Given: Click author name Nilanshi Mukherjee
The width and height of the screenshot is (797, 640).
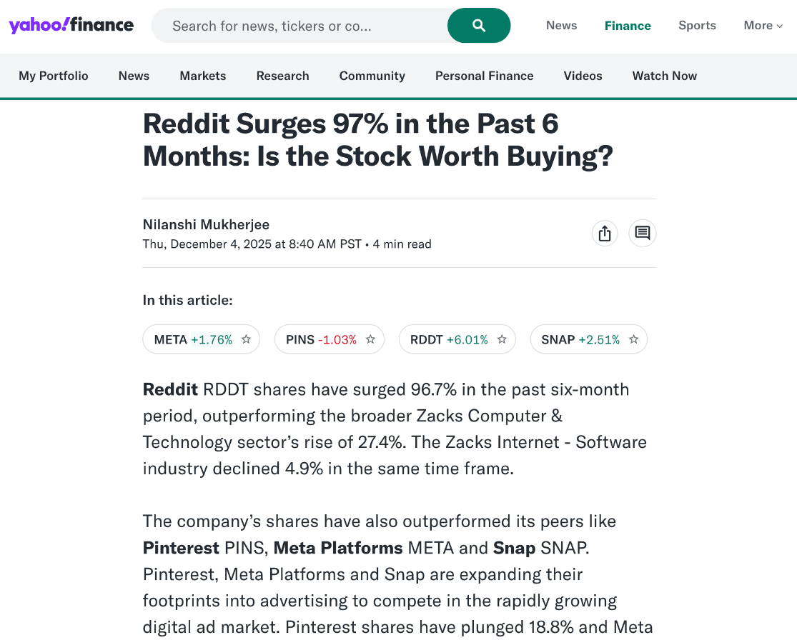Looking at the screenshot, I should (x=206, y=224).
